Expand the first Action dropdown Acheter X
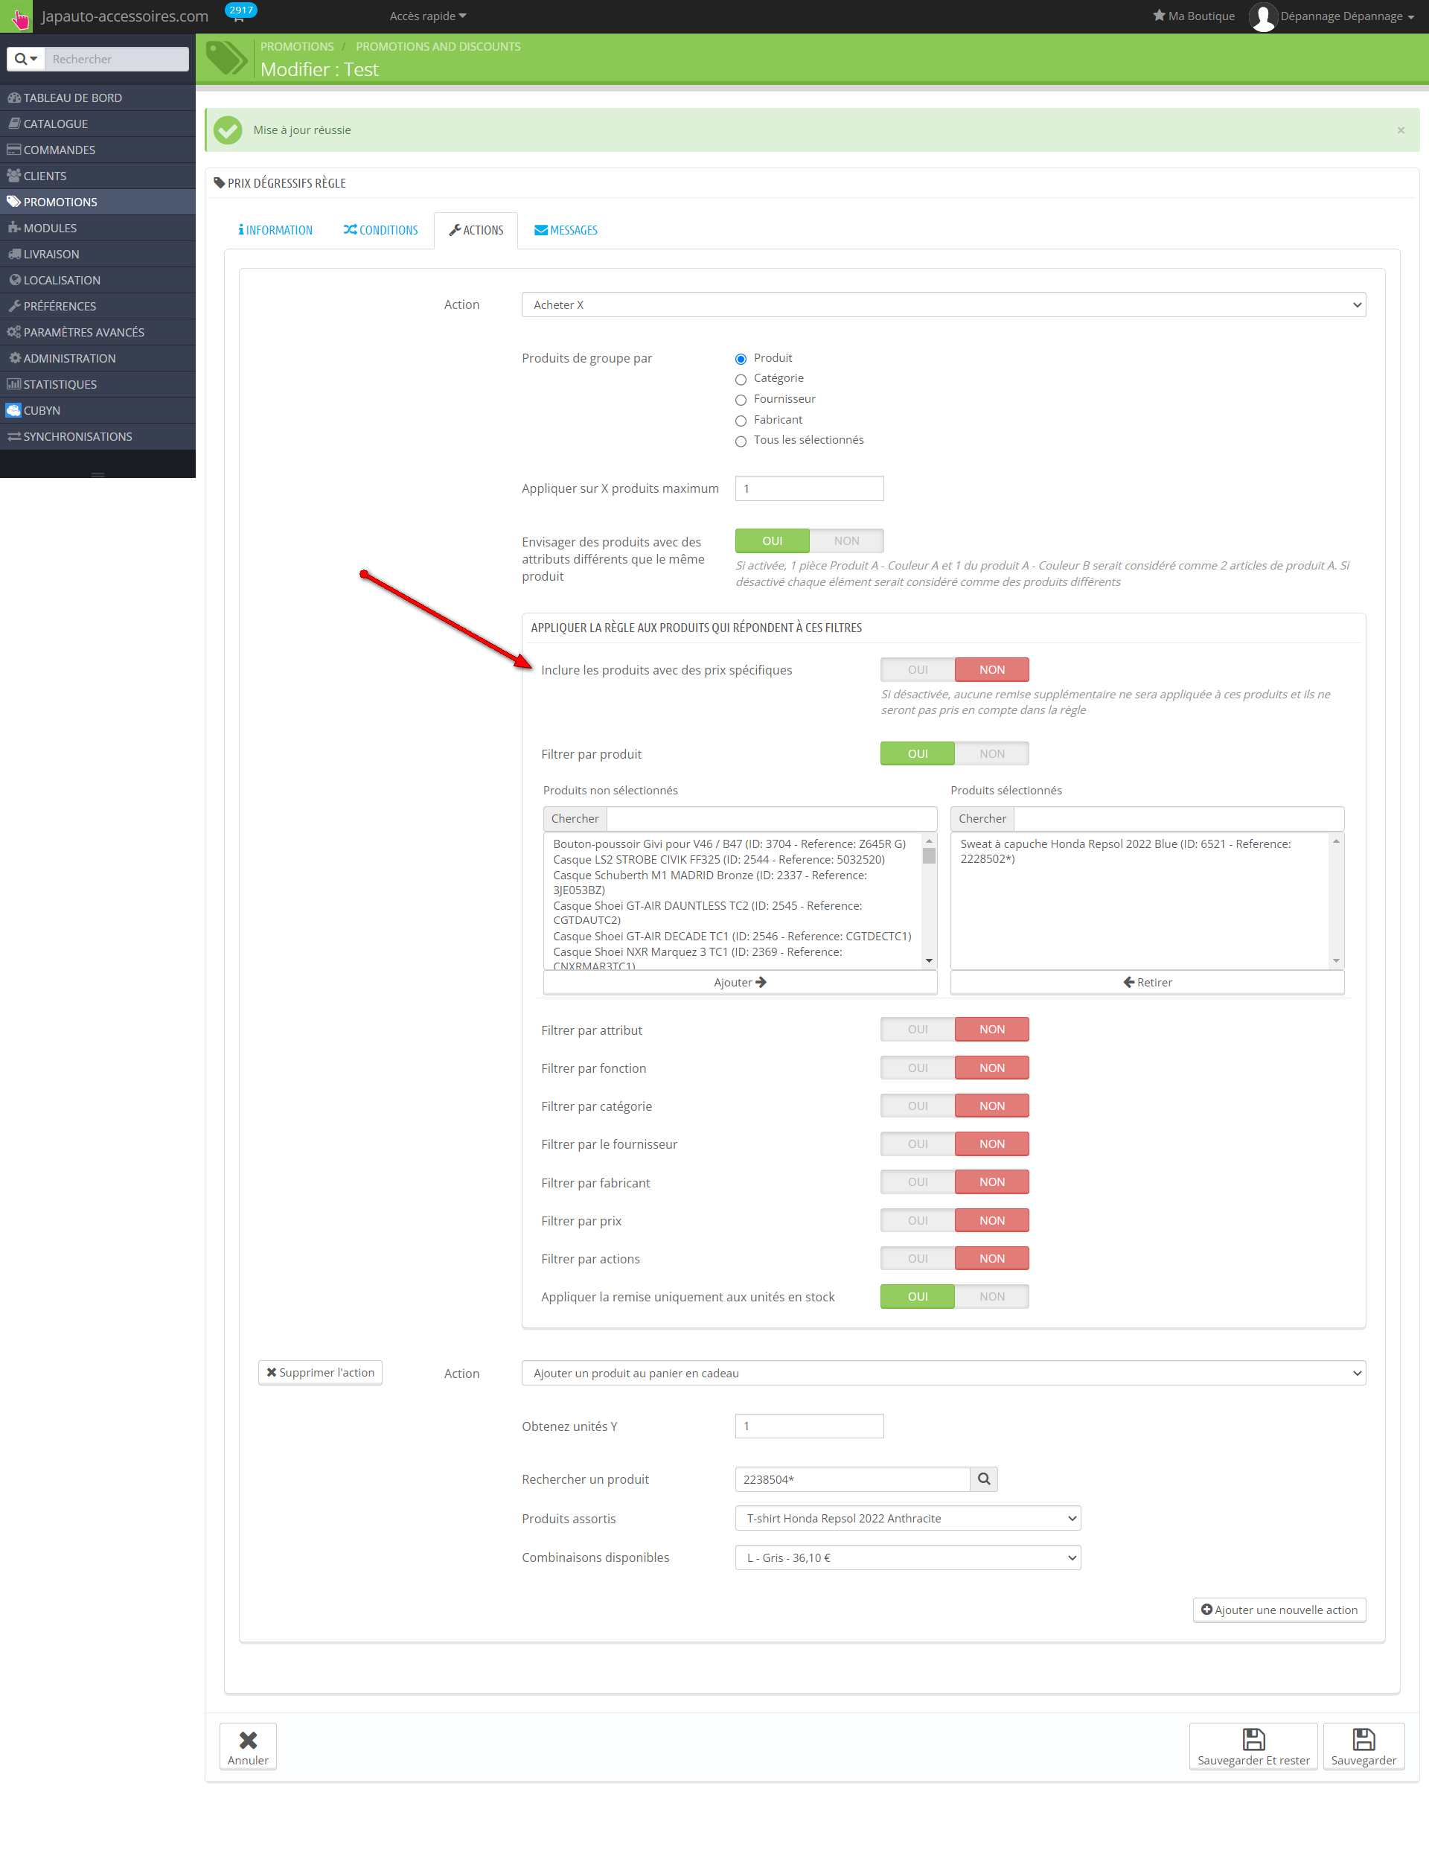 click(943, 305)
